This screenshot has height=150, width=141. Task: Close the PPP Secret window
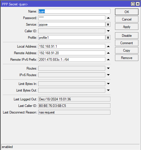click(x=138, y=4)
